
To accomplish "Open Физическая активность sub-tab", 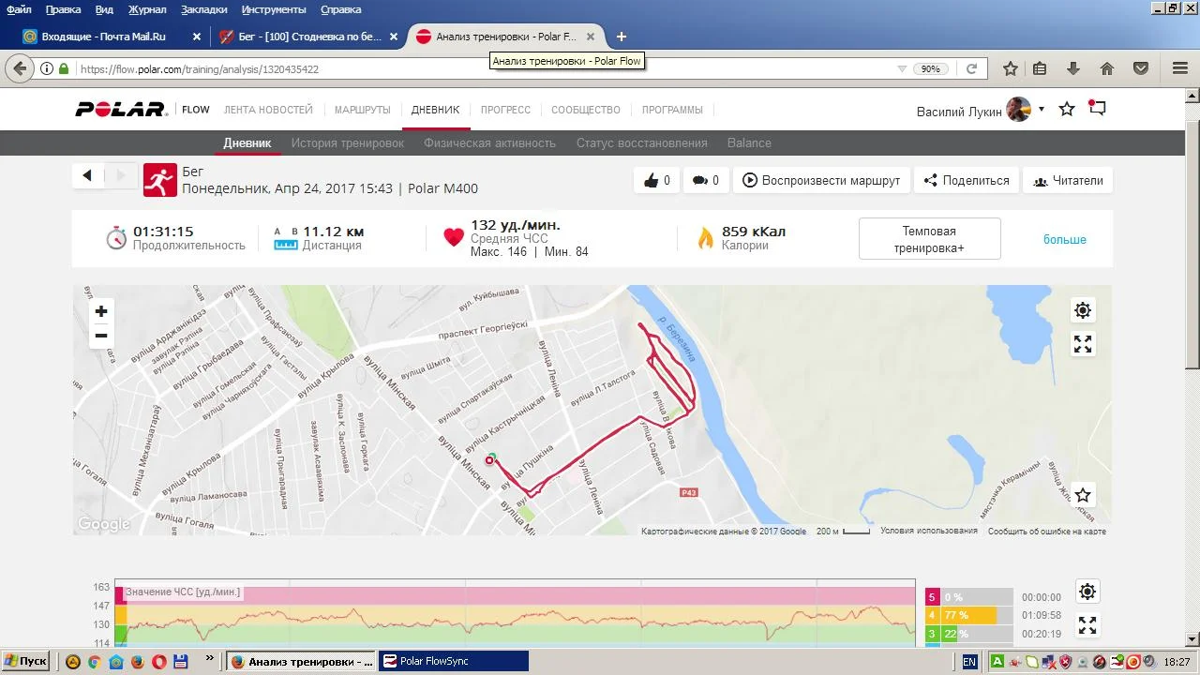I will point(490,143).
